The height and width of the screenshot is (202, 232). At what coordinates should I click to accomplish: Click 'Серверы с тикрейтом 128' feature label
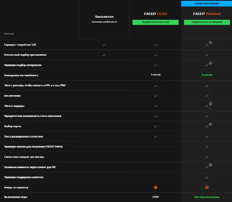click(x=20, y=45)
